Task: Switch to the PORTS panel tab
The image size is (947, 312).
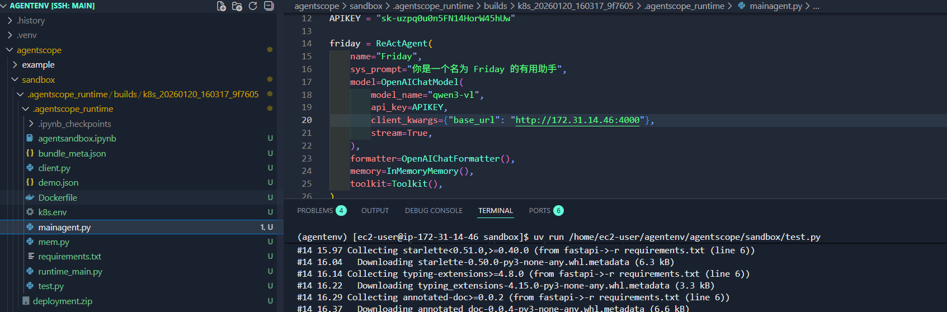Action: coord(540,211)
